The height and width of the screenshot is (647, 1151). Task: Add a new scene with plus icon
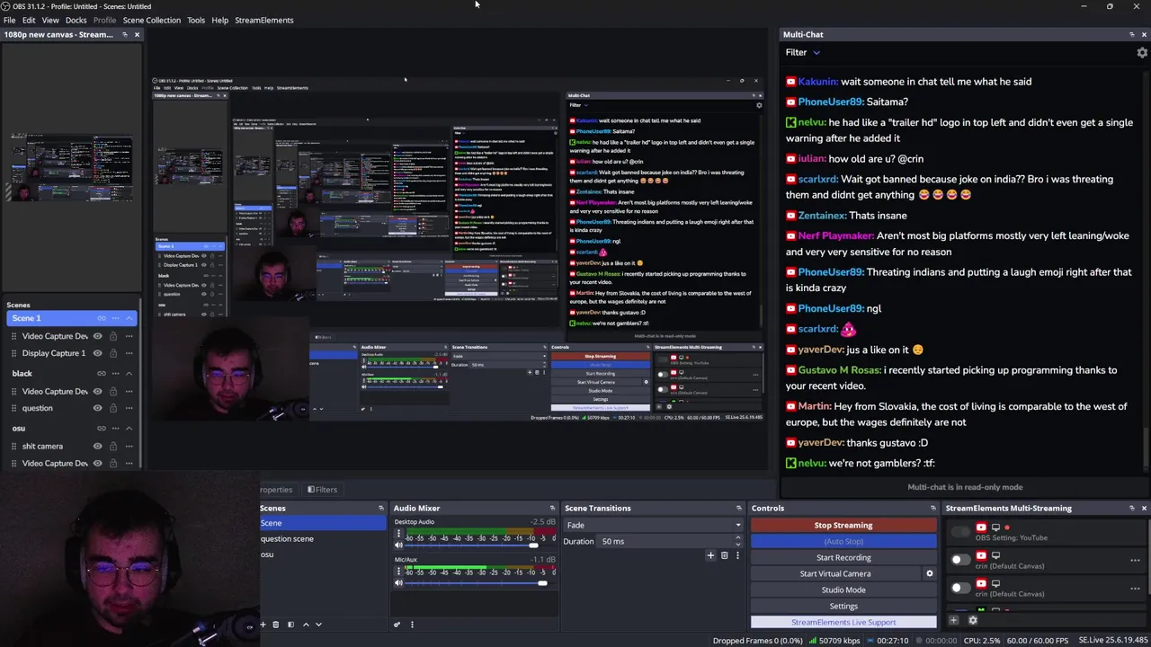(263, 625)
